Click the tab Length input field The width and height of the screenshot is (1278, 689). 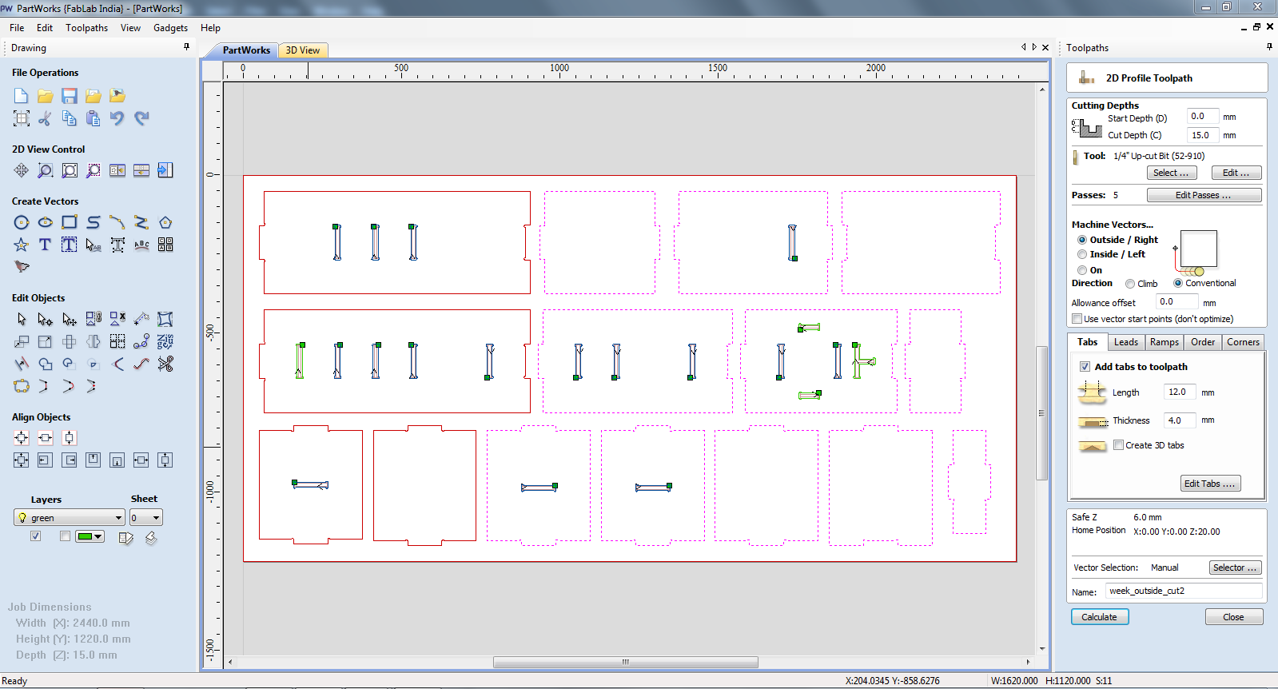1180,392
